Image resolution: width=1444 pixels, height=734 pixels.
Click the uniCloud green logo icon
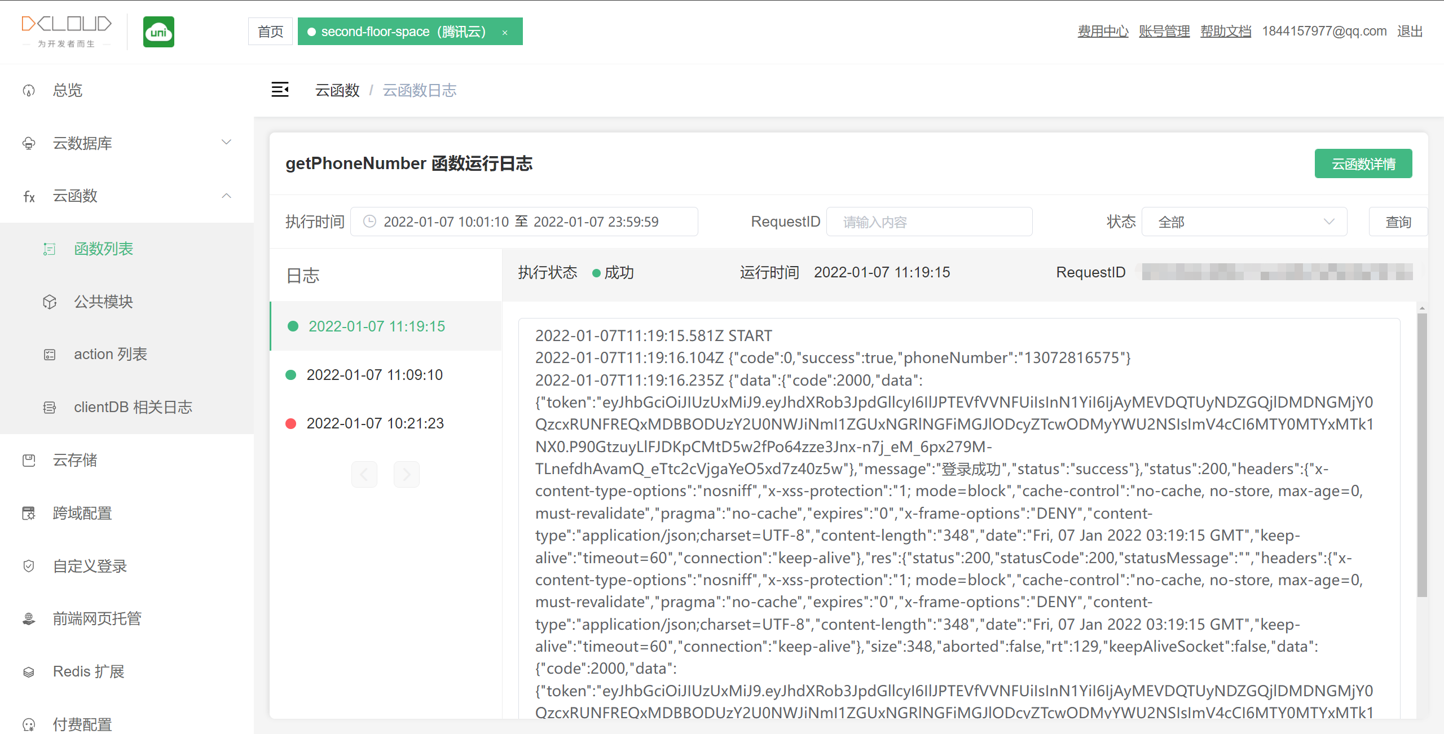pyautogui.click(x=159, y=32)
